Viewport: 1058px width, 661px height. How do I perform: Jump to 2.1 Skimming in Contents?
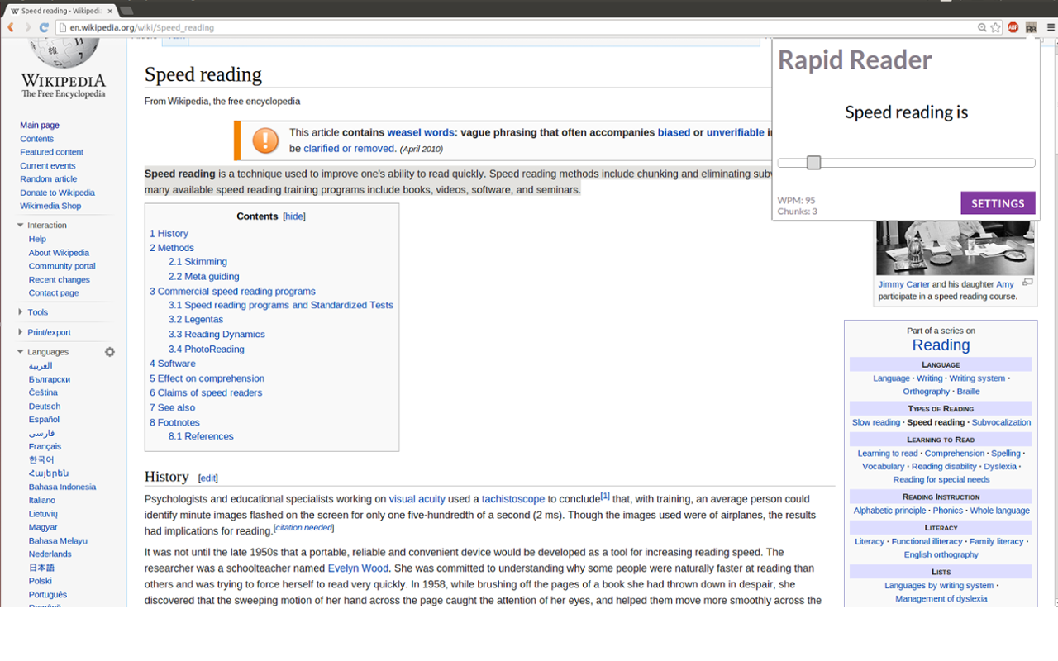pos(198,262)
